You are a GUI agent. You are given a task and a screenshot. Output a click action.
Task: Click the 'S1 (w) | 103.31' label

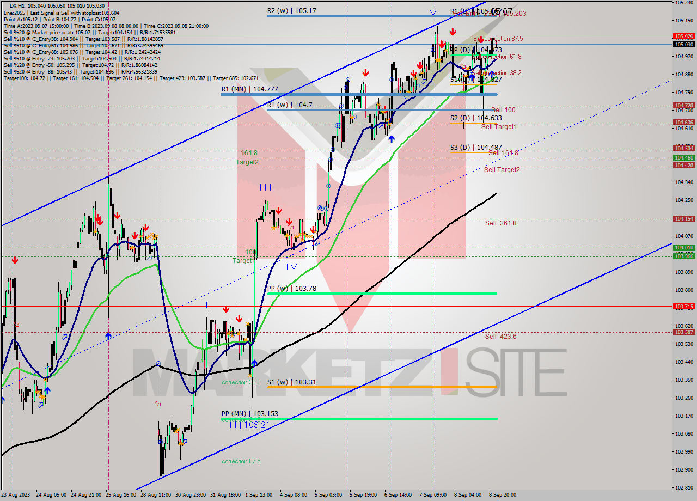tap(291, 382)
